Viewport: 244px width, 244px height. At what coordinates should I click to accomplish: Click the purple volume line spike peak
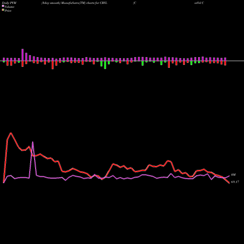pos(33,142)
